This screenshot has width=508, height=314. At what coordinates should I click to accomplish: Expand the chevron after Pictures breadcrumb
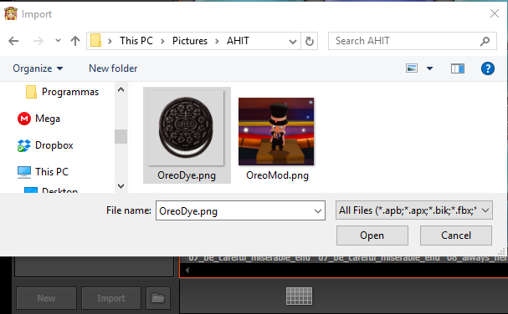[217, 41]
